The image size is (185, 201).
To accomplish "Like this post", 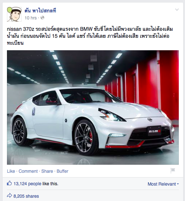I will (11, 171).
